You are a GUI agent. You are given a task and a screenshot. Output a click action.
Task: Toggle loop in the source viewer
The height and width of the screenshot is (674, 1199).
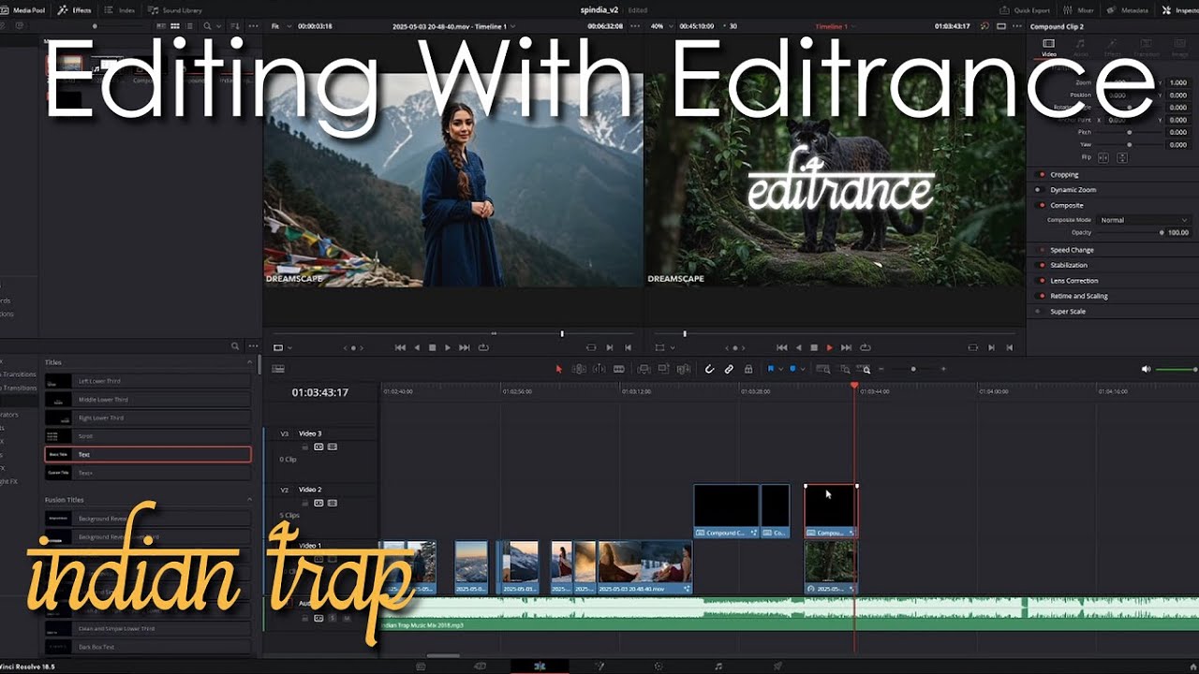pyautogui.click(x=483, y=347)
